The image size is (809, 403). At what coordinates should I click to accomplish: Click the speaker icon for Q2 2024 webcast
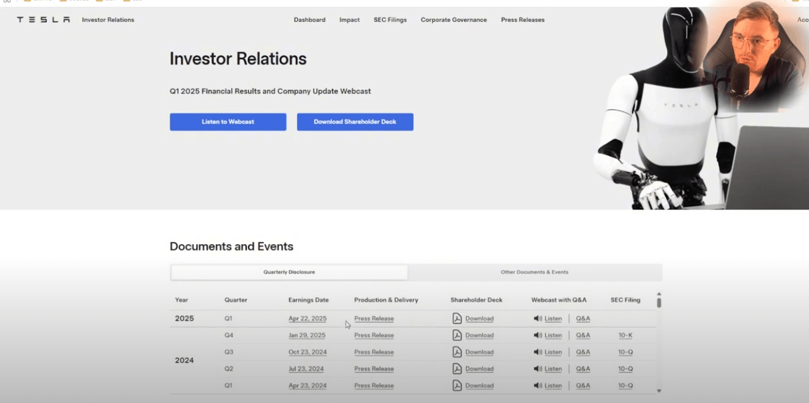537,369
